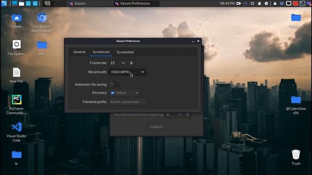Open the terminal icon in top panel
312x175 pixels.
(x=302, y=3)
